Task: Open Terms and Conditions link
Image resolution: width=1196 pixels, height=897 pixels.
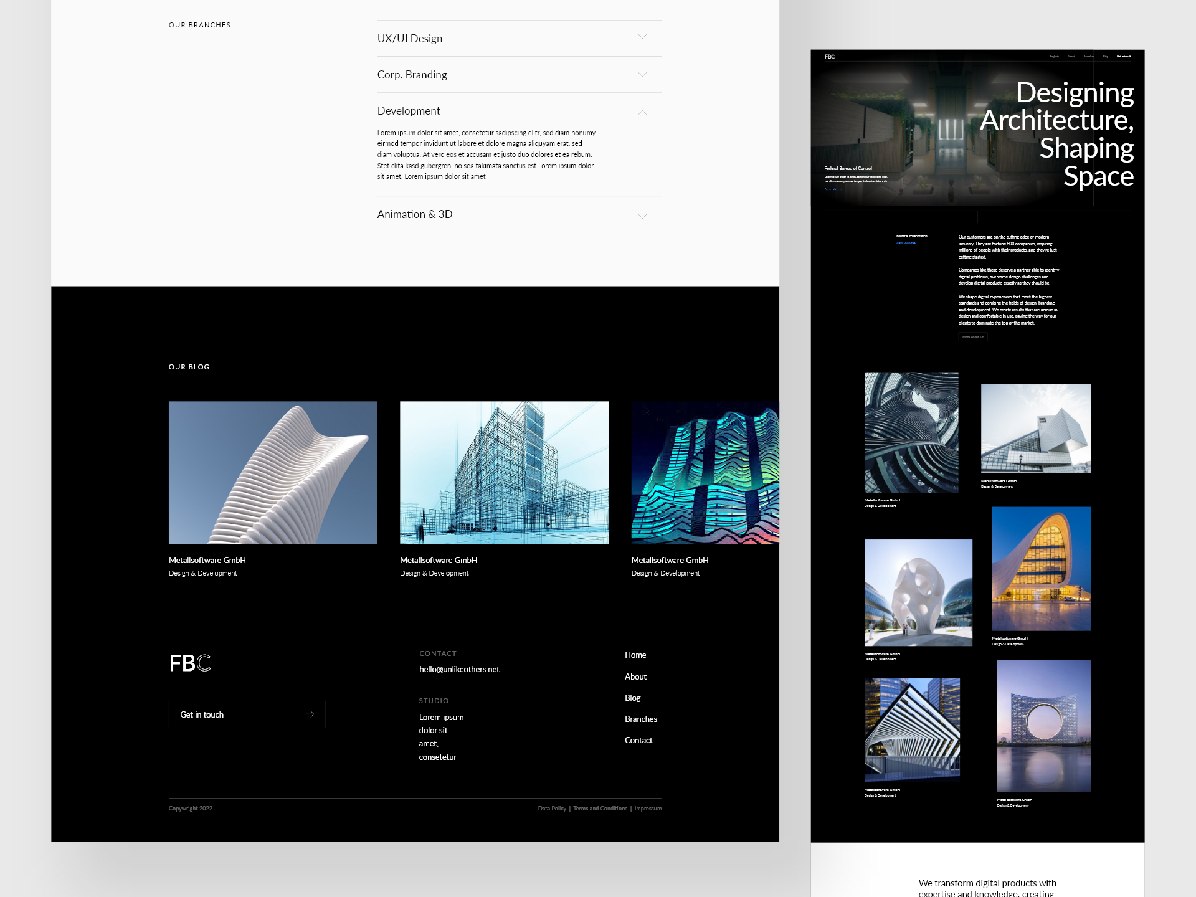Action: pyautogui.click(x=600, y=809)
